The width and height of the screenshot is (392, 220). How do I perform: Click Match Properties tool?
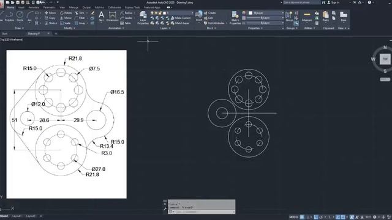(235, 18)
